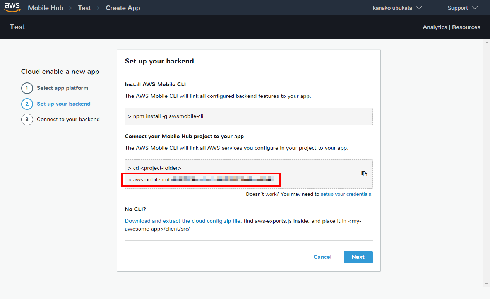Click the npm install command box
The height and width of the screenshot is (299, 490).
tap(248, 116)
